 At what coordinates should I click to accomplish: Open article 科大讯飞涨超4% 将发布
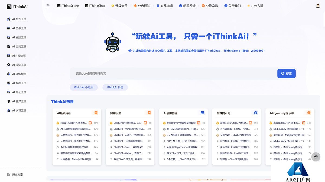pos(74,123)
